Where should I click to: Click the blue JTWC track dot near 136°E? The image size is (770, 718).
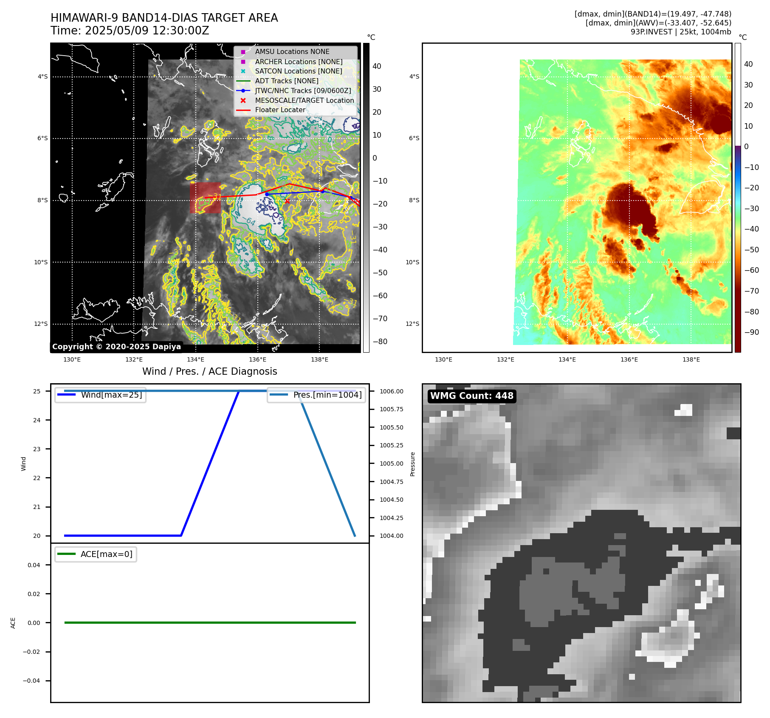(267, 194)
